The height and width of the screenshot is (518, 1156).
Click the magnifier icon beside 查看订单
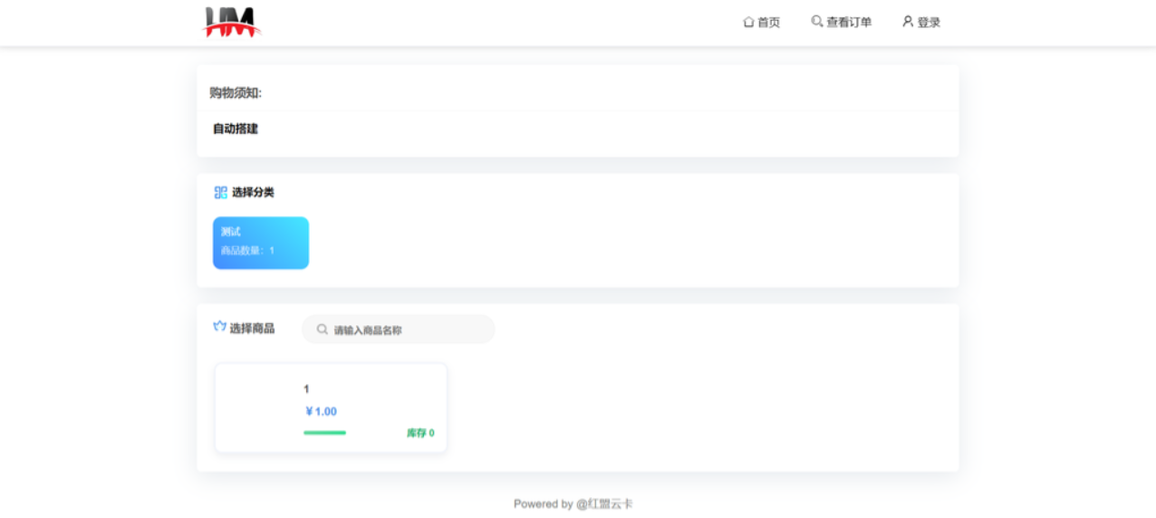point(816,21)
